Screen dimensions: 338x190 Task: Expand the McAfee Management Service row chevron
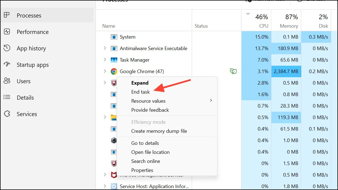105,175
